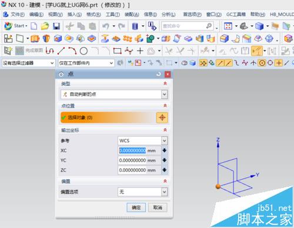The width and height of the screenshot is (294, 228).
Task: Click the reset arrow icon in Point dialog title
Action: [158, 74]
